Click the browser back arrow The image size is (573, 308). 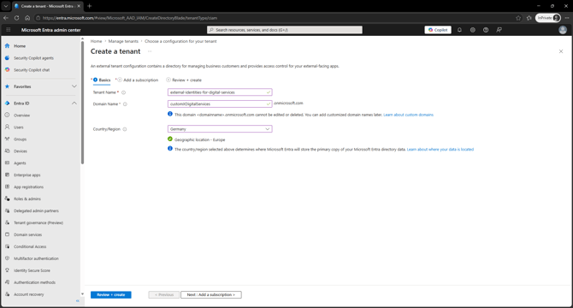pos(6,18)
